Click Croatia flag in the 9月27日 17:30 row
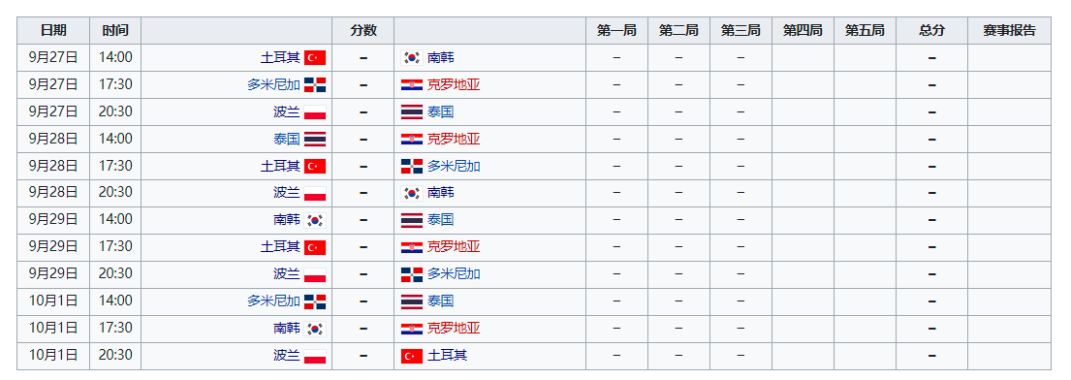The height and width of the screenshot is (380, 1071). pos(412,84)
